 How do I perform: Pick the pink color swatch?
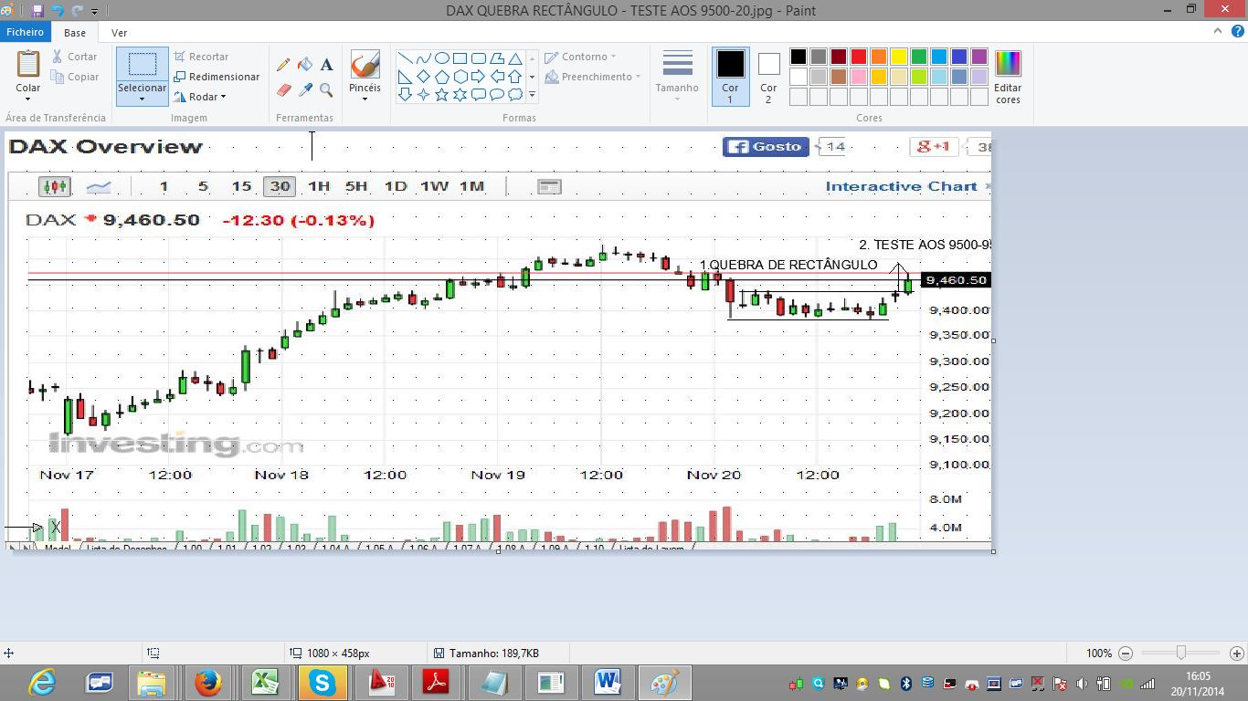pyautogui.click(x=859, y=77)
